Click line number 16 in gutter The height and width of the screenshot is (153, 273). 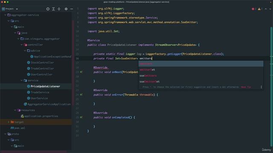click(77, 59)
